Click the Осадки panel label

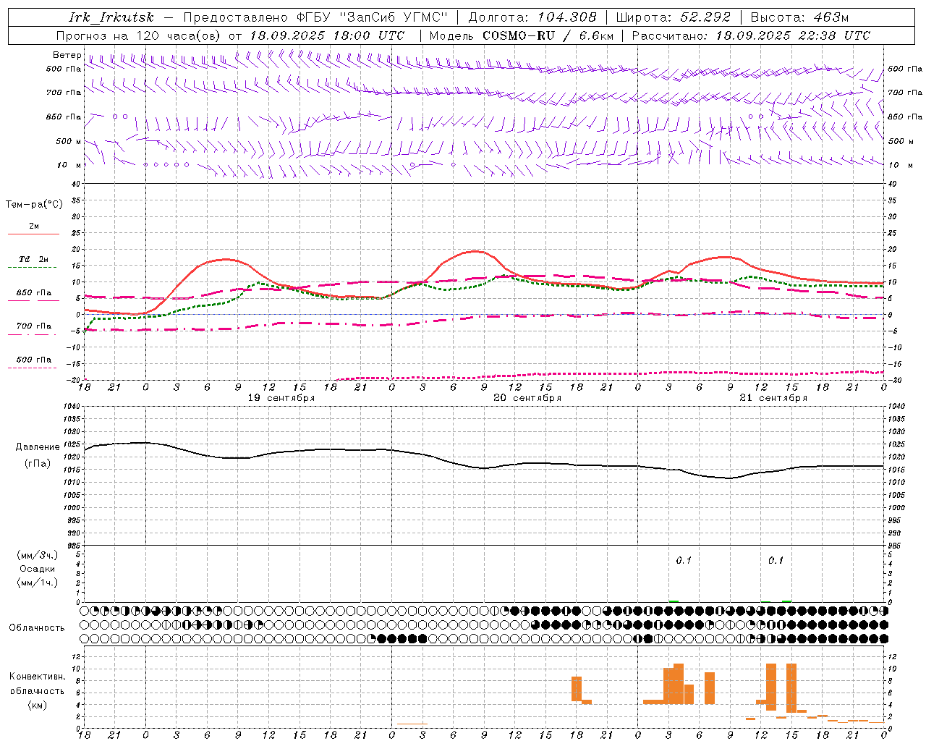pyautogui.click(x=38, y=569)
